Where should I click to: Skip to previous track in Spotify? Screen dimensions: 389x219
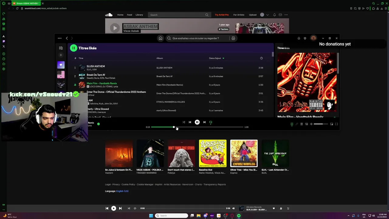[x=190, y=122]
